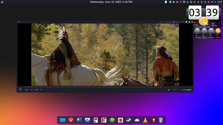The height and width of the screenshot is (125, 223).
Task: Open the Trash from the dock
Action: (161, 120)
